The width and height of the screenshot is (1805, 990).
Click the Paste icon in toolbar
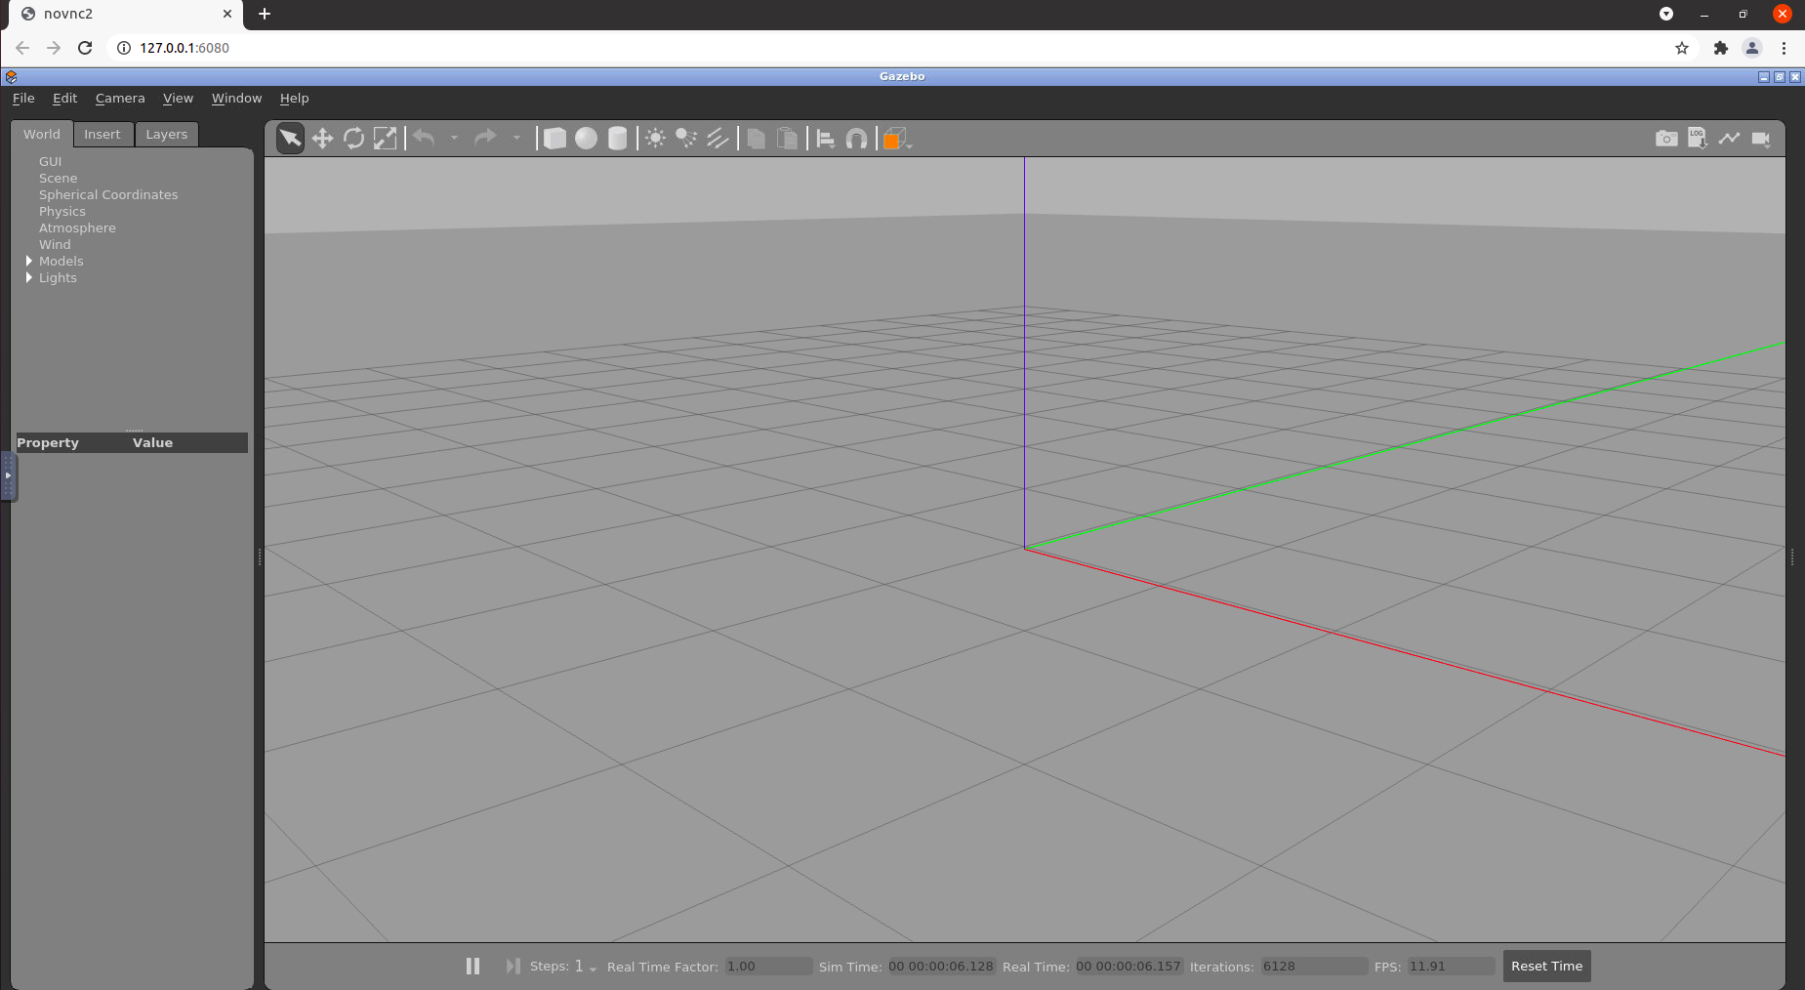pyautogui.click(x=787, y=139)
